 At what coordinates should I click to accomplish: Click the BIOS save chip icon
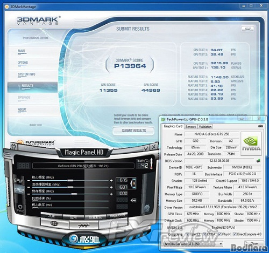pyautogui.click(x=258, y=161)
